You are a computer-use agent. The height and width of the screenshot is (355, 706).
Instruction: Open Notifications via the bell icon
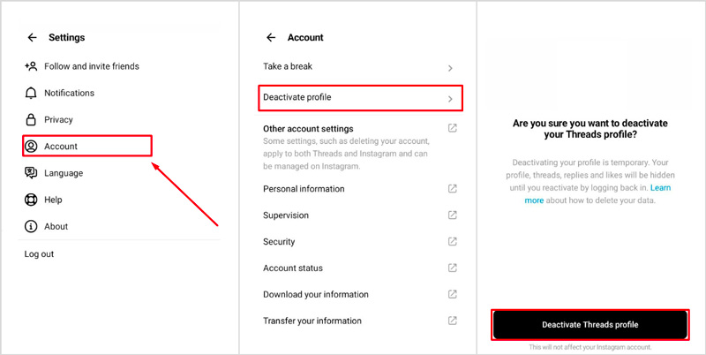31,93
